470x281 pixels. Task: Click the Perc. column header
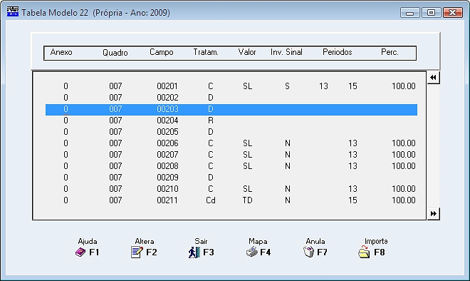coord(390,52)
